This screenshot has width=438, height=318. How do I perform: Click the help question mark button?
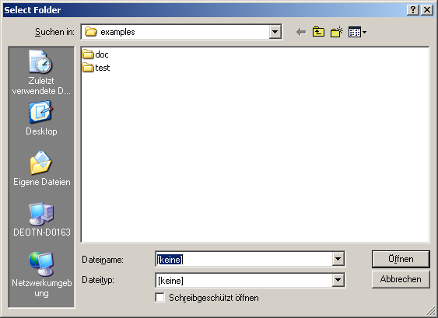point(413,10)
